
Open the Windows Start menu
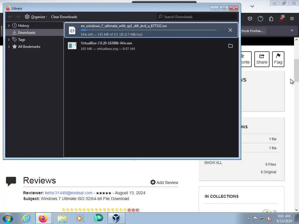8,218
